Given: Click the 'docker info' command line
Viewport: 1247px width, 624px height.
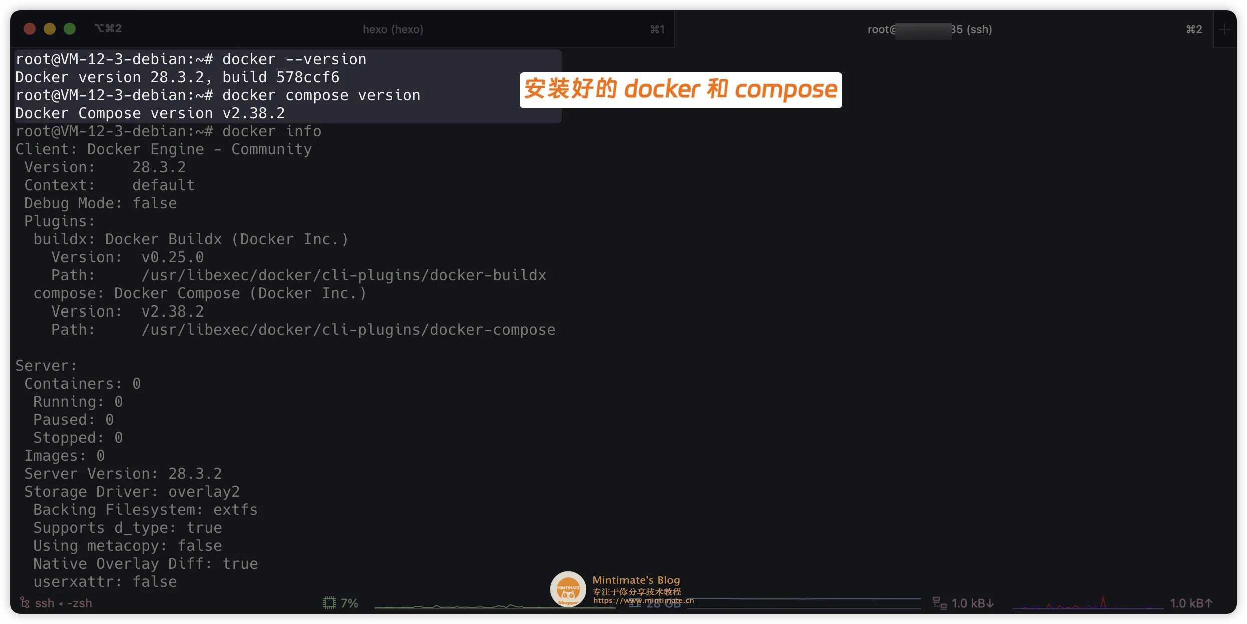Looking at the screenshot, I should (x=168, y=131).
